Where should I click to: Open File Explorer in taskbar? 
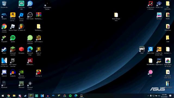(x=14, y=96)
